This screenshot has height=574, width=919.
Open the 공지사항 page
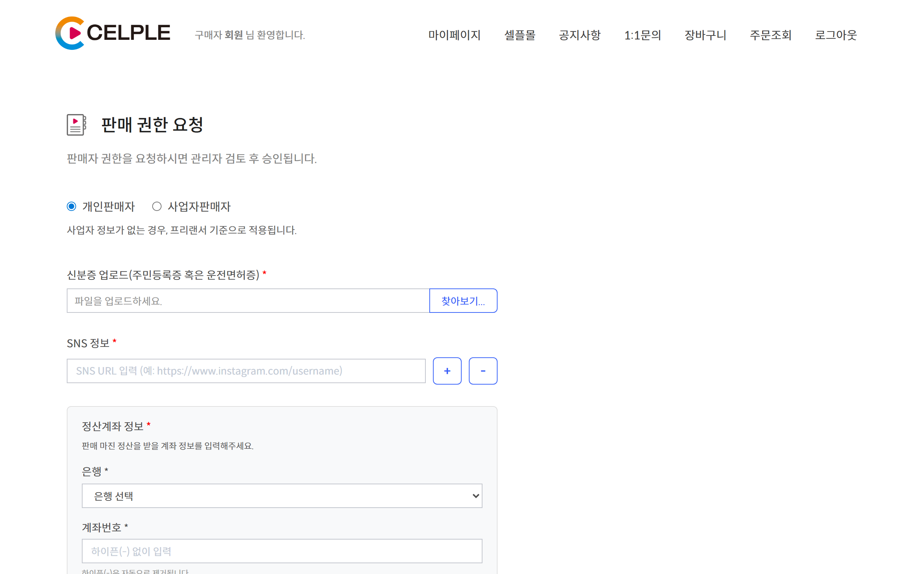pyautogui.click(x=579, y=35)
